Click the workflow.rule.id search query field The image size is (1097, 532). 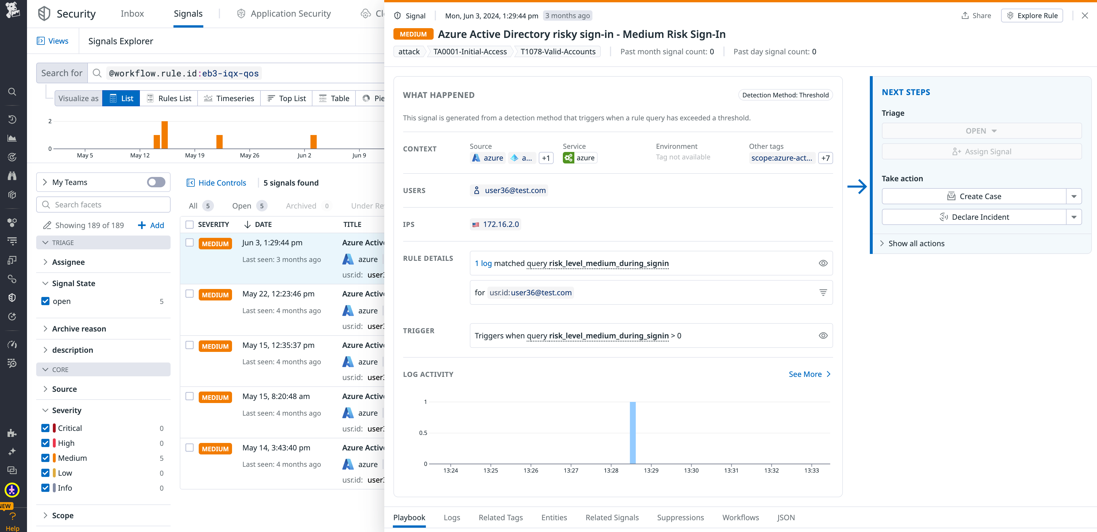pos(183,73)
